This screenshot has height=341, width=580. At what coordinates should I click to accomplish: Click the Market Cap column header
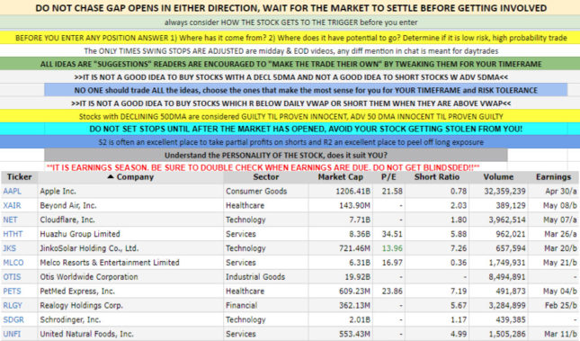pyautogui.click(x=340, y=177)
